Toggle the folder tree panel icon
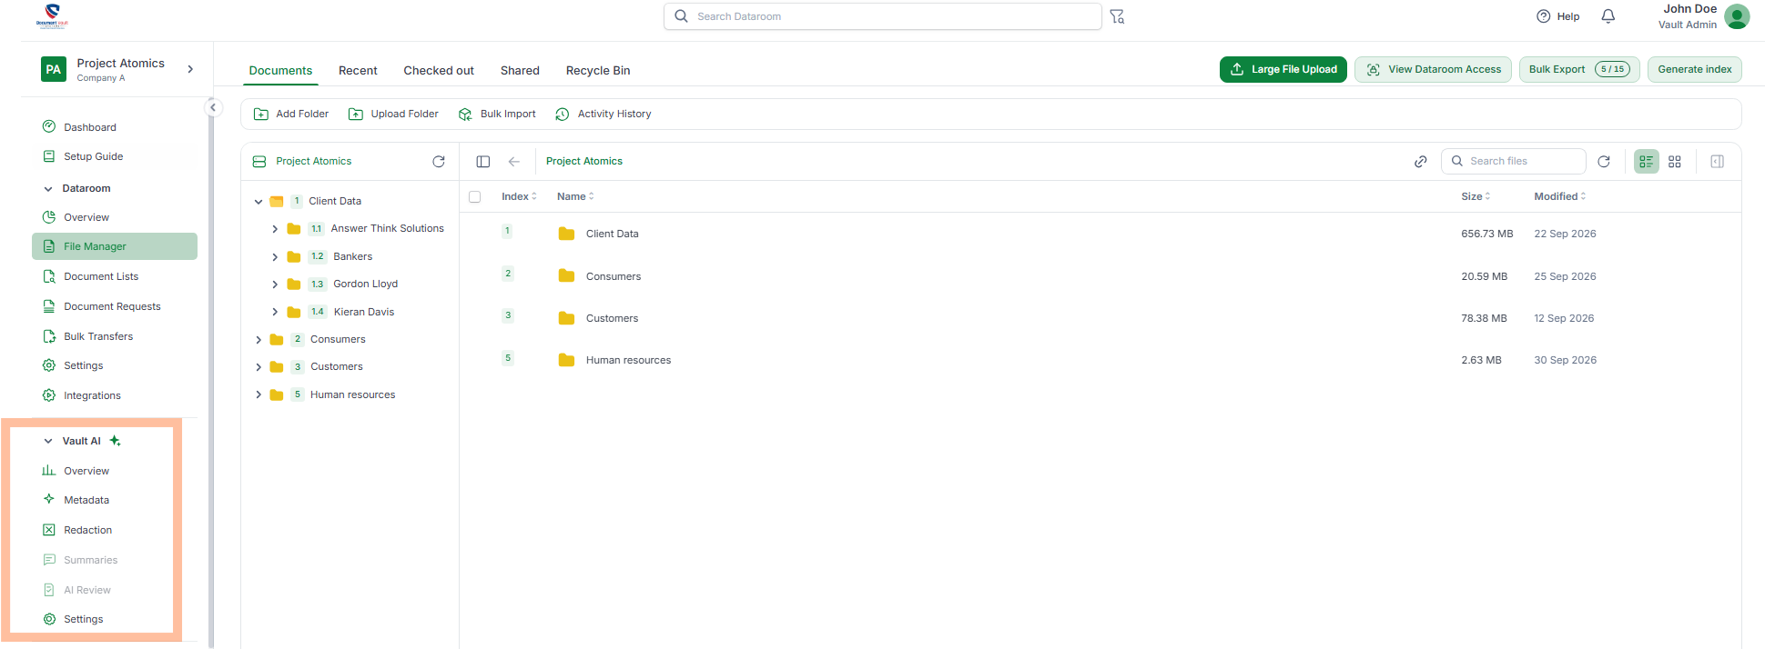The image size is (1765, 649). click(x=483, y=161)
